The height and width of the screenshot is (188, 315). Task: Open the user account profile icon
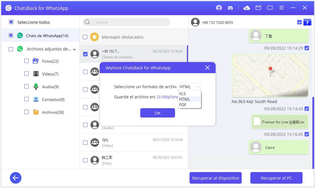tap(219, 8)
